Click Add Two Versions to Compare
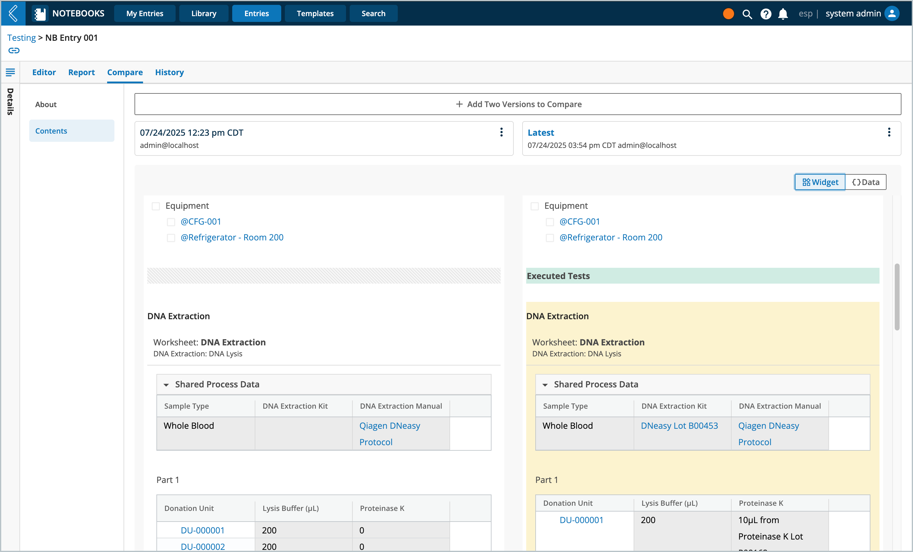Screen dimensions: 913x552 [518, 104]
